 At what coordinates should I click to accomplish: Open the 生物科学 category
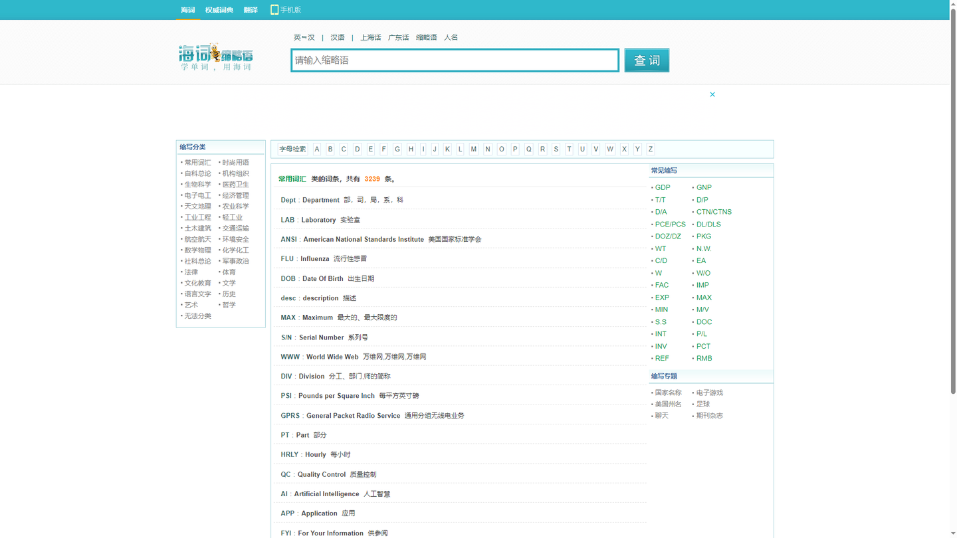[x=197, y=185]
